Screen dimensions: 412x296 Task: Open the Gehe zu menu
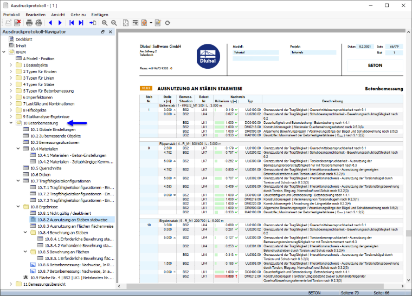coord(78,15)
